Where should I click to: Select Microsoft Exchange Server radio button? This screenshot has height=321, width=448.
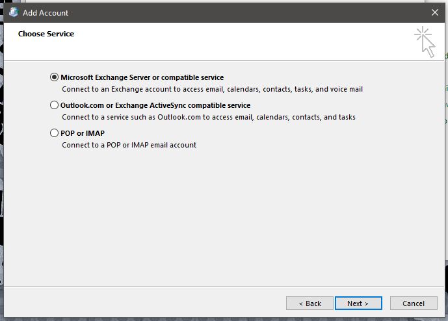click(x=54, y=77)
